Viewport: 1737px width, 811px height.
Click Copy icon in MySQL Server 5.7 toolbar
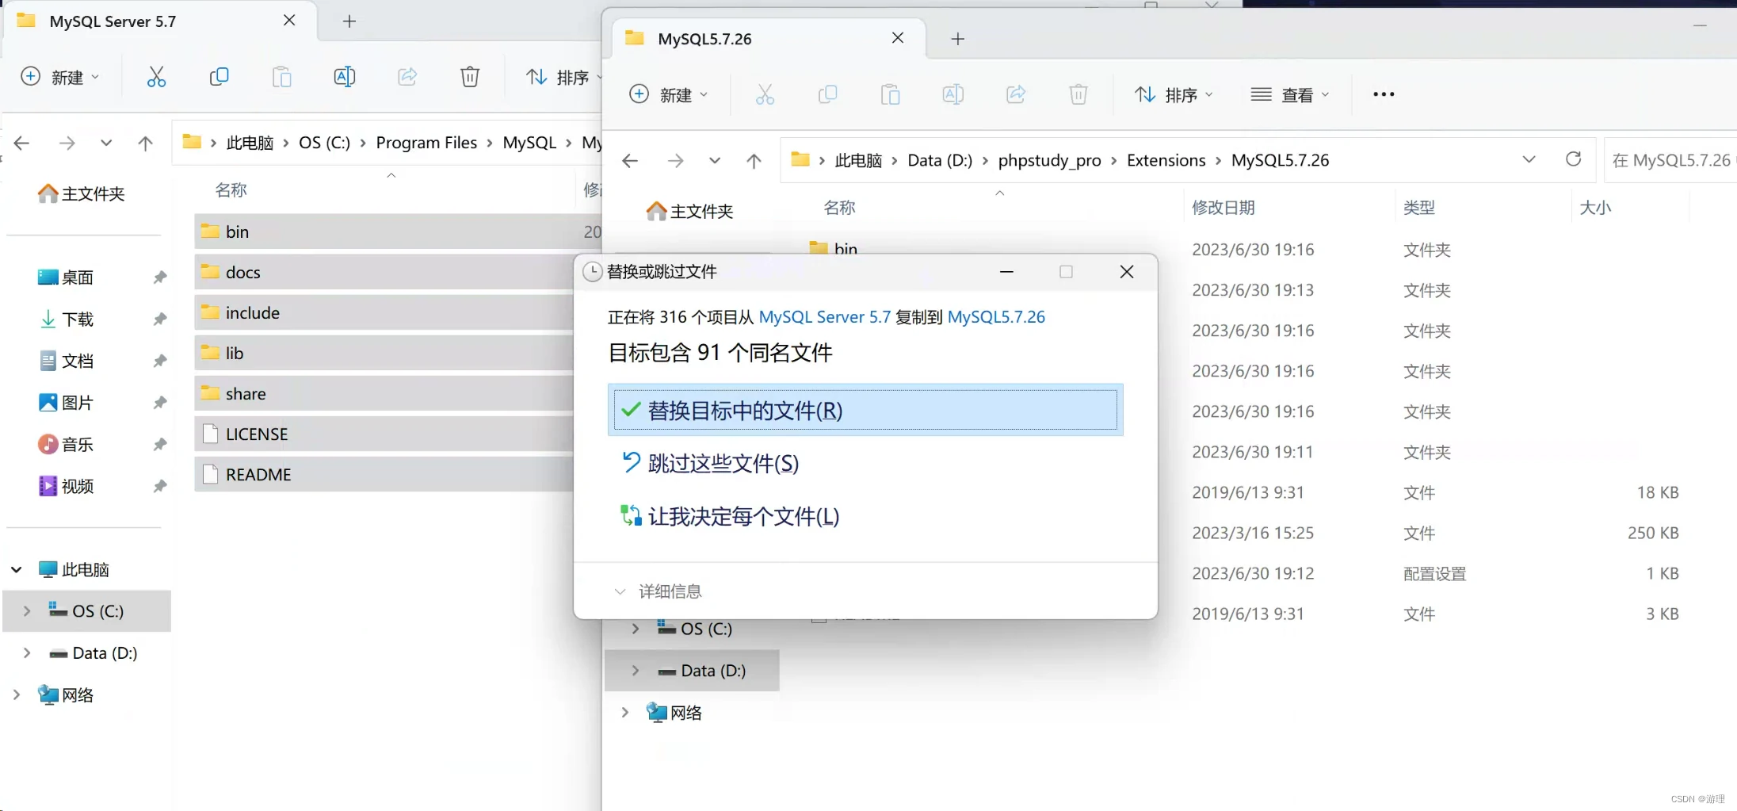click(x=219, y=77)
